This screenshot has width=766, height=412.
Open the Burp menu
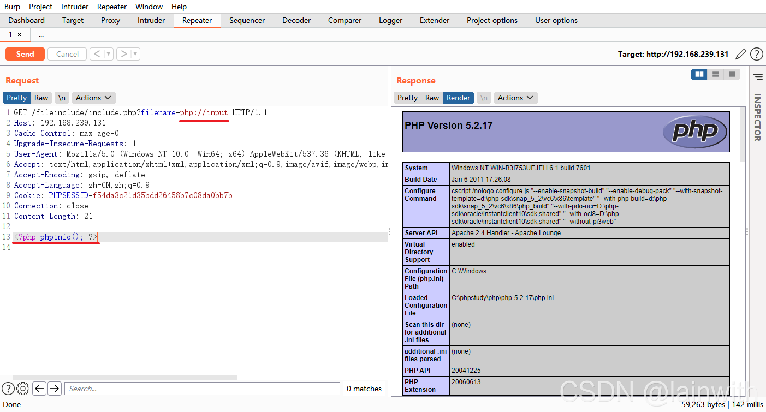pyautogui.click(x=12, y=7)
